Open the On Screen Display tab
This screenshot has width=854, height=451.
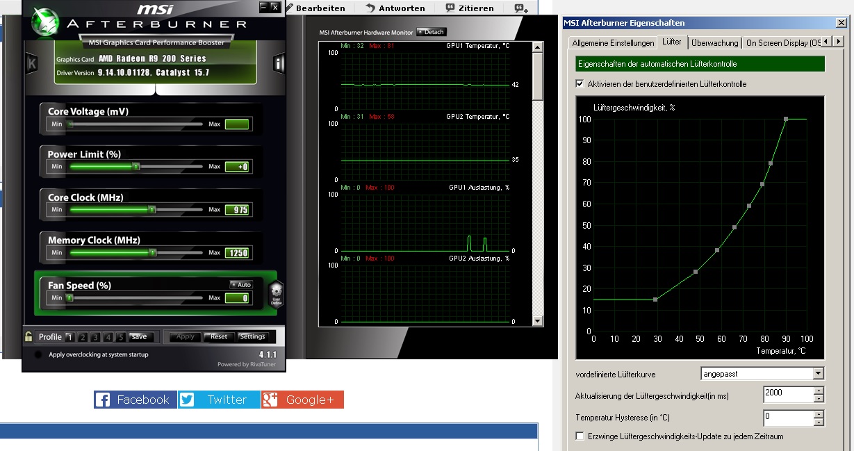point(782,43)
